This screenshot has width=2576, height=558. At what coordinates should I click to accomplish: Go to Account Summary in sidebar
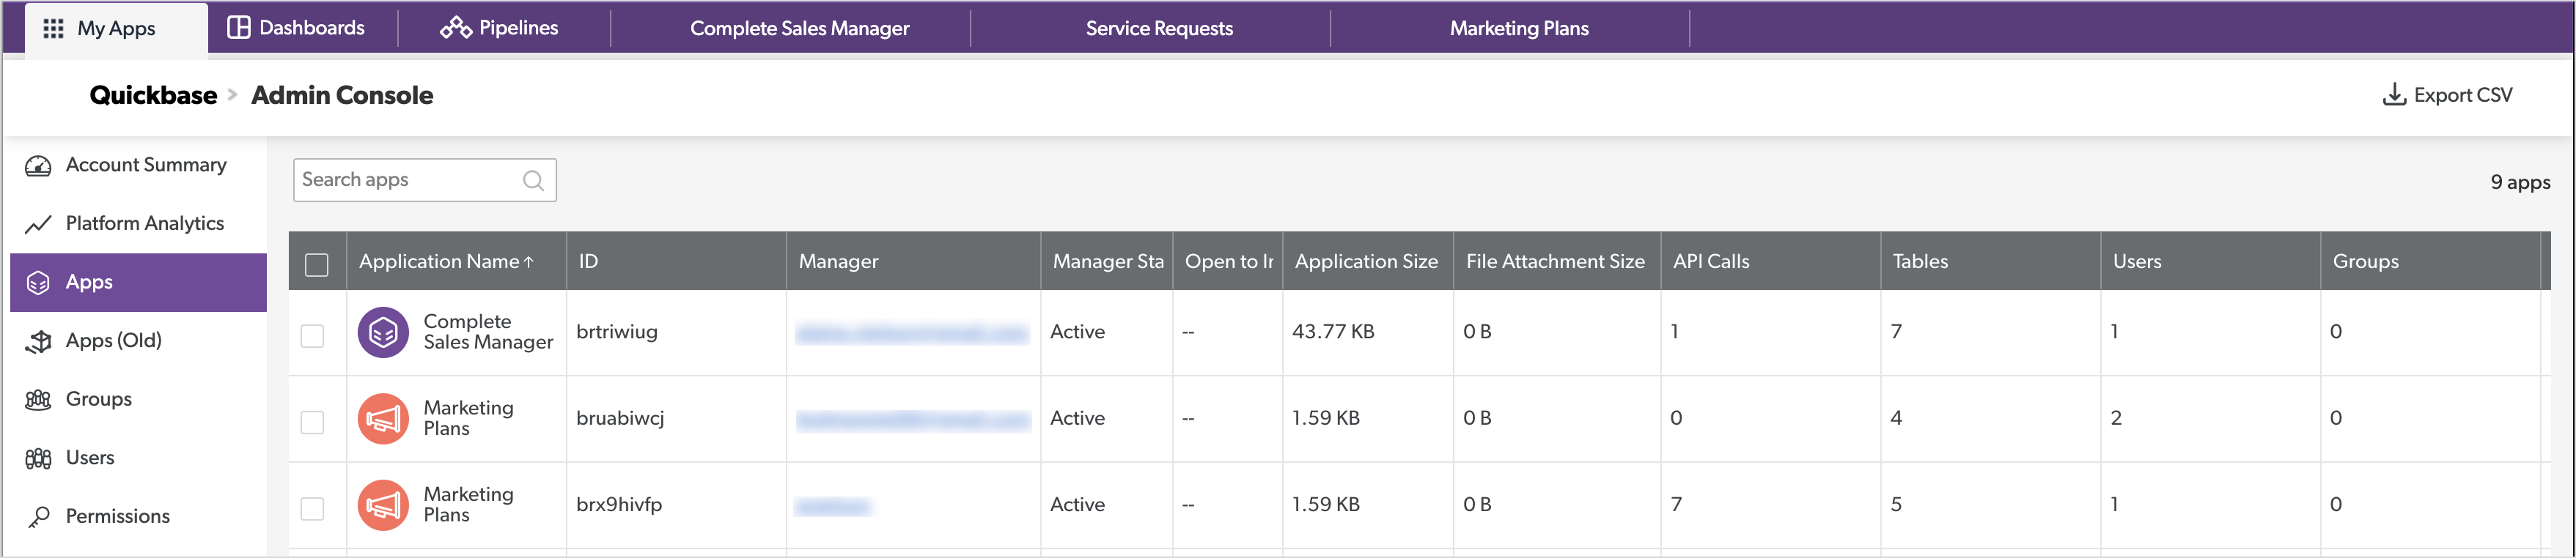[138, 165]
